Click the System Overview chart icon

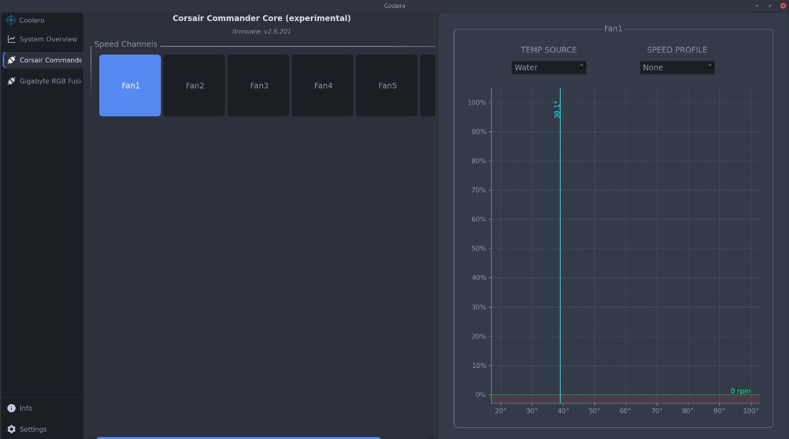click(x=11, y=39)
